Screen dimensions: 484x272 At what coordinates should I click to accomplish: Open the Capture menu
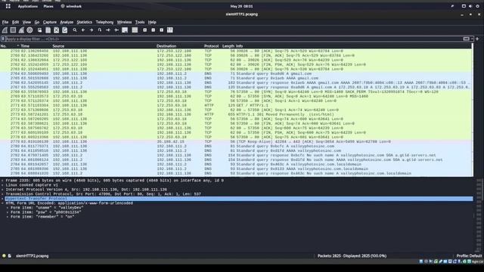coord(50,22)
